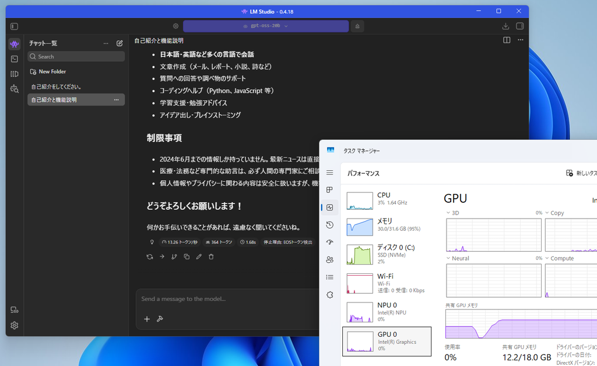The width and height of the screenshot is (597, 366).
Task: Add attachment with plus icon in input
Action: [147, 319]
